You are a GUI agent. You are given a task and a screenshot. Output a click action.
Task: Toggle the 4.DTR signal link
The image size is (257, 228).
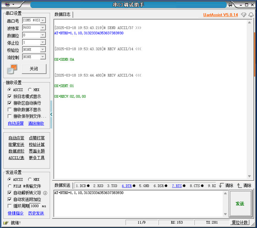[x=127, y=186]
